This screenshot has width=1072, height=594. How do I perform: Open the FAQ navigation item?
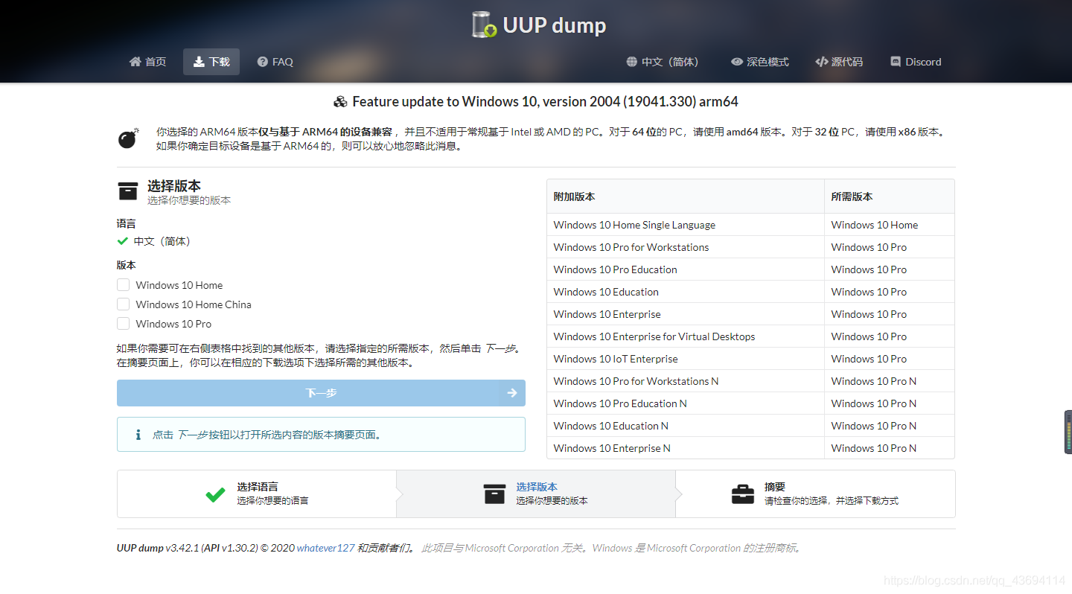[x=275, y=62]
